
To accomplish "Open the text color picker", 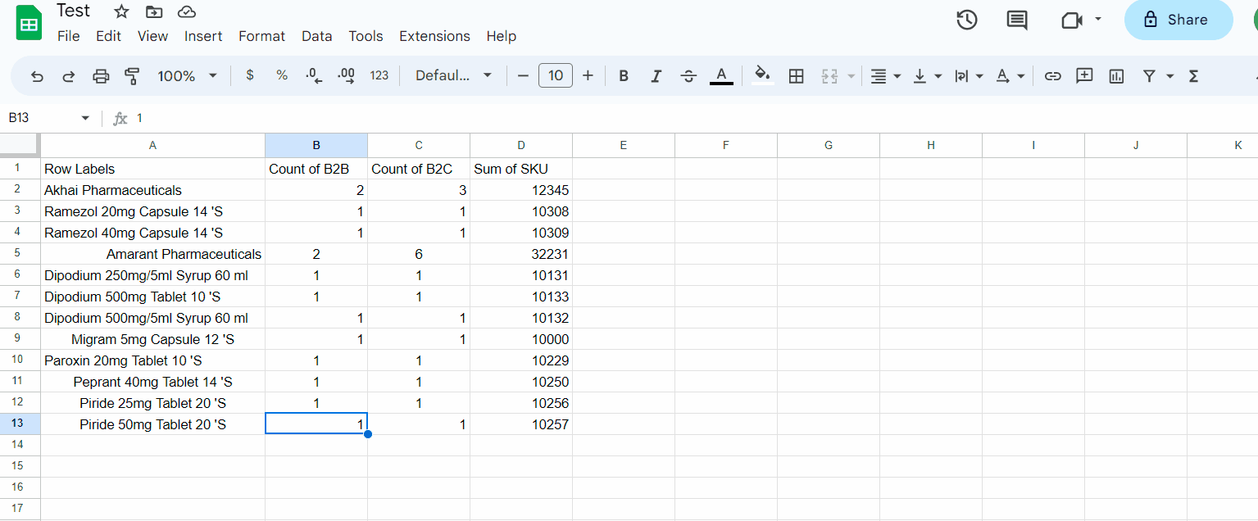I will click(721, 75).
